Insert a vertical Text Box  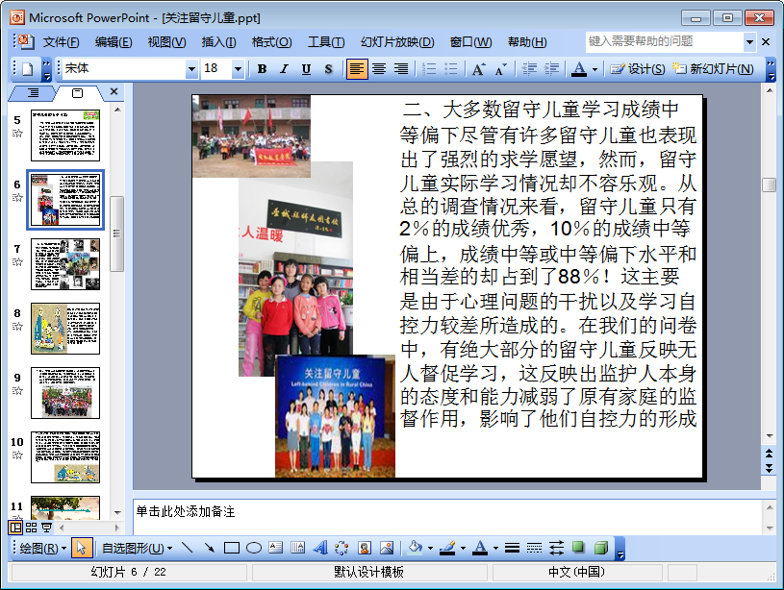click(x=297, y=548)
